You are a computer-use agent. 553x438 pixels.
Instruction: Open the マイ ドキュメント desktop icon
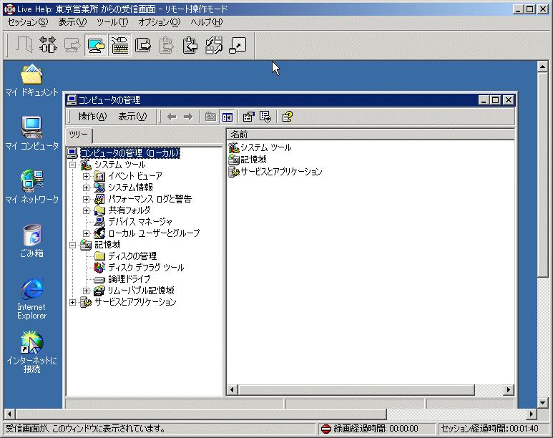coord(31,80)
